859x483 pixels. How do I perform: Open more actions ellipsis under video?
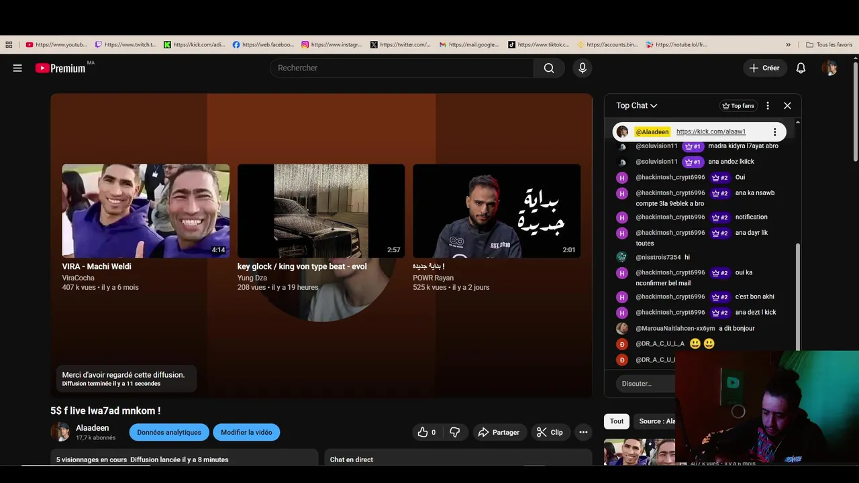(583, 433)
